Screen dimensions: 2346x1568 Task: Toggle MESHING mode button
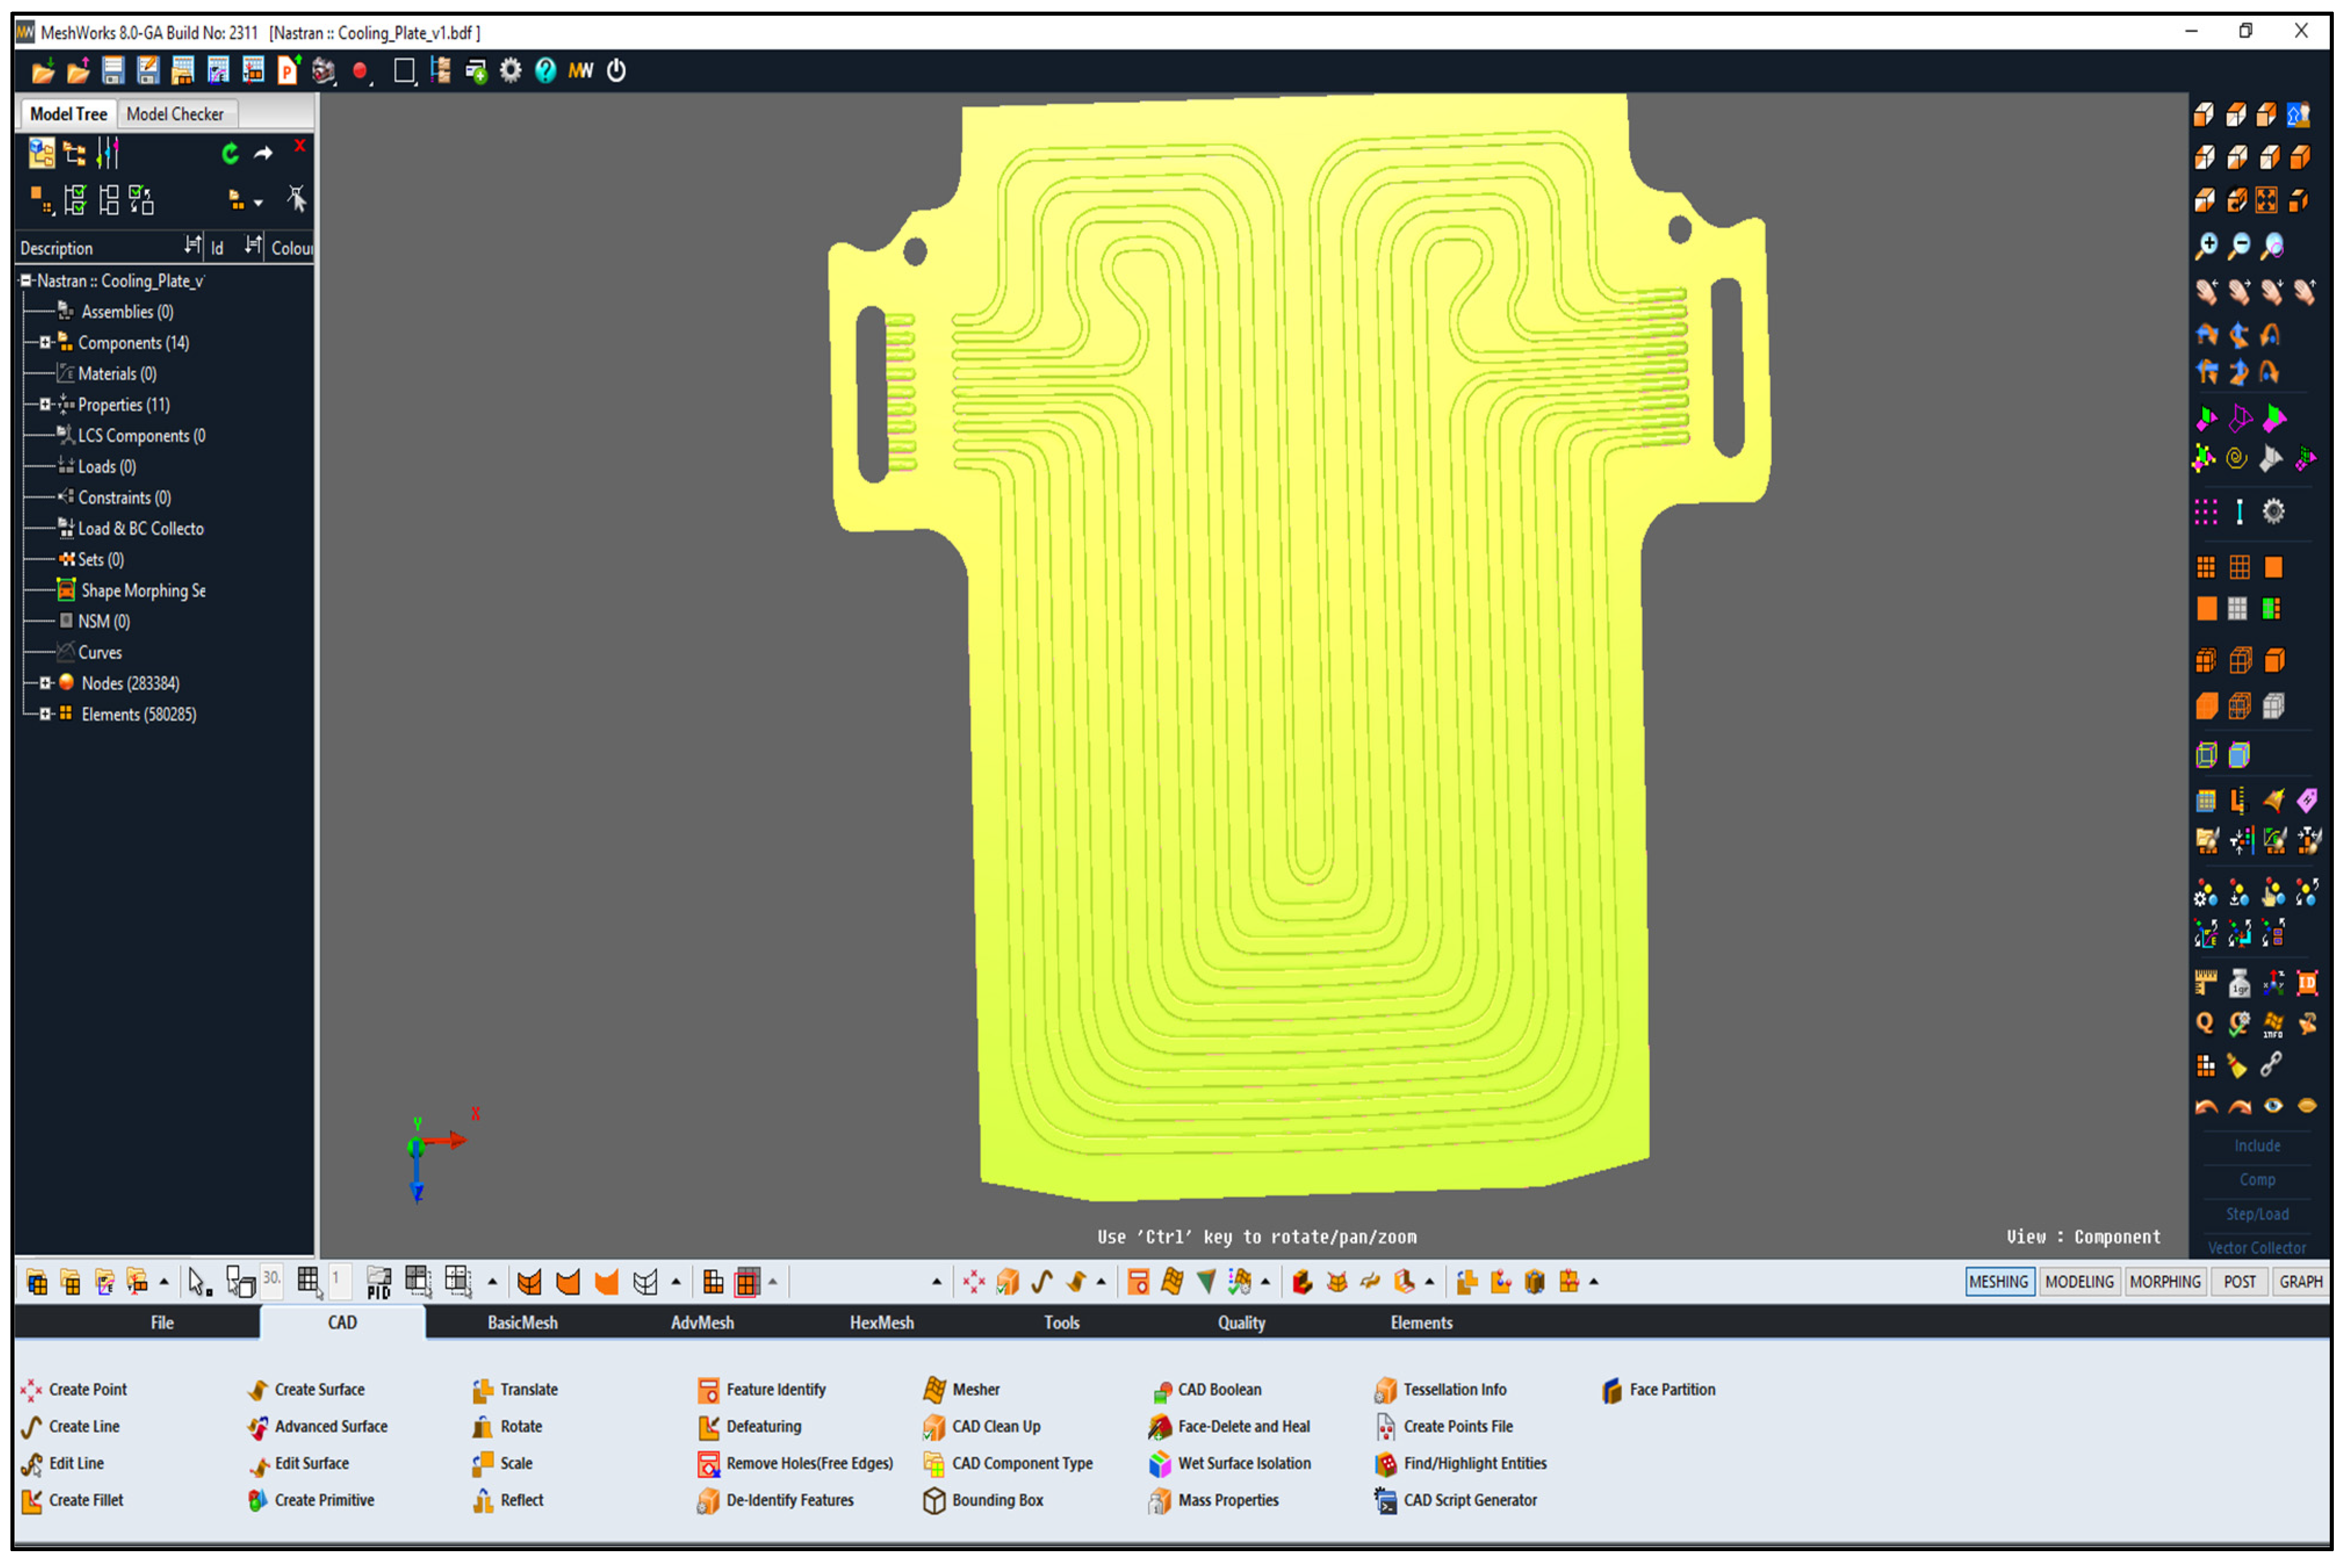(1998, 1282)
